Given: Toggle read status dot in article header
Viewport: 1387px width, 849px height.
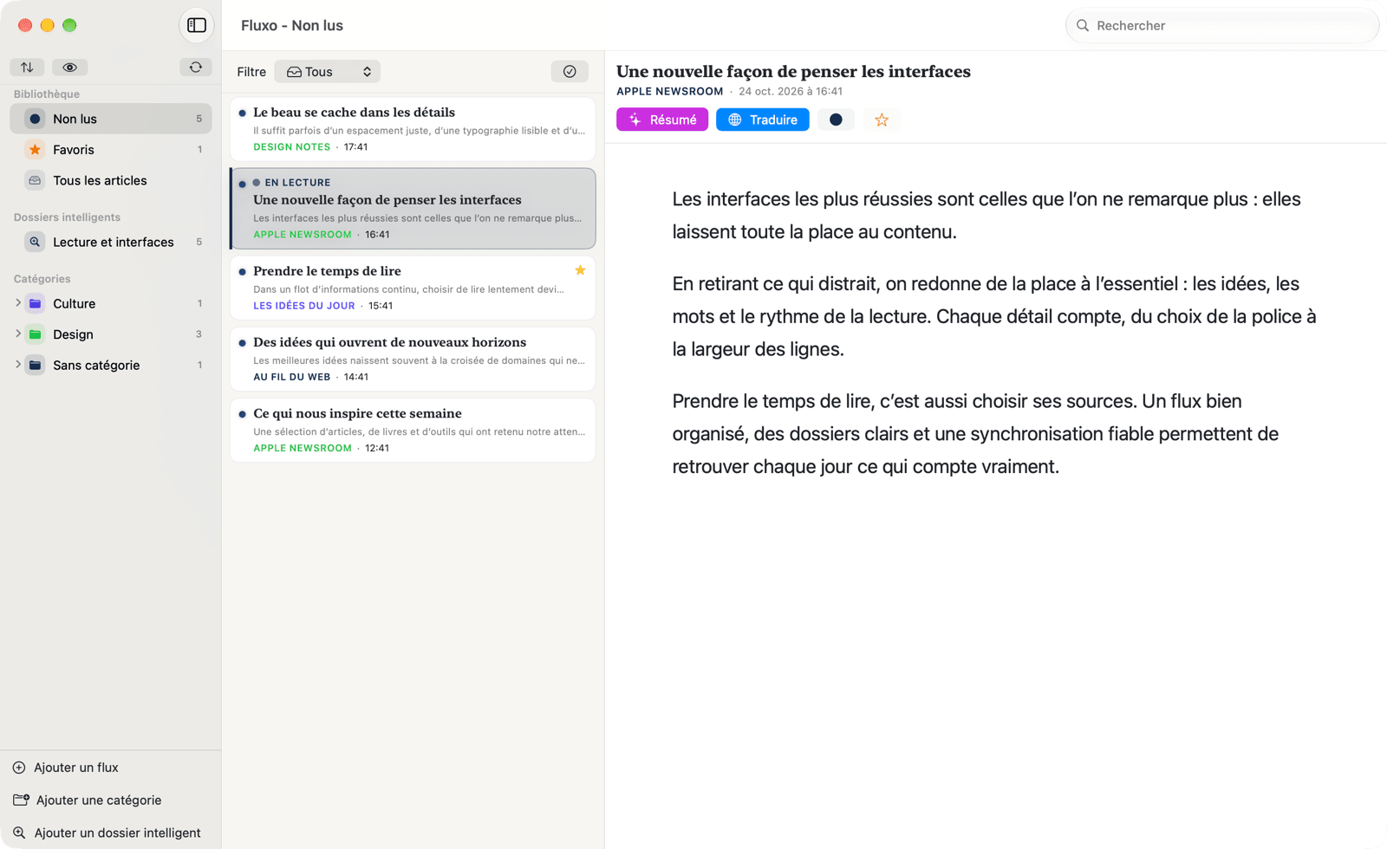Looking at the screenshot, I should click(x=836, y=120).
